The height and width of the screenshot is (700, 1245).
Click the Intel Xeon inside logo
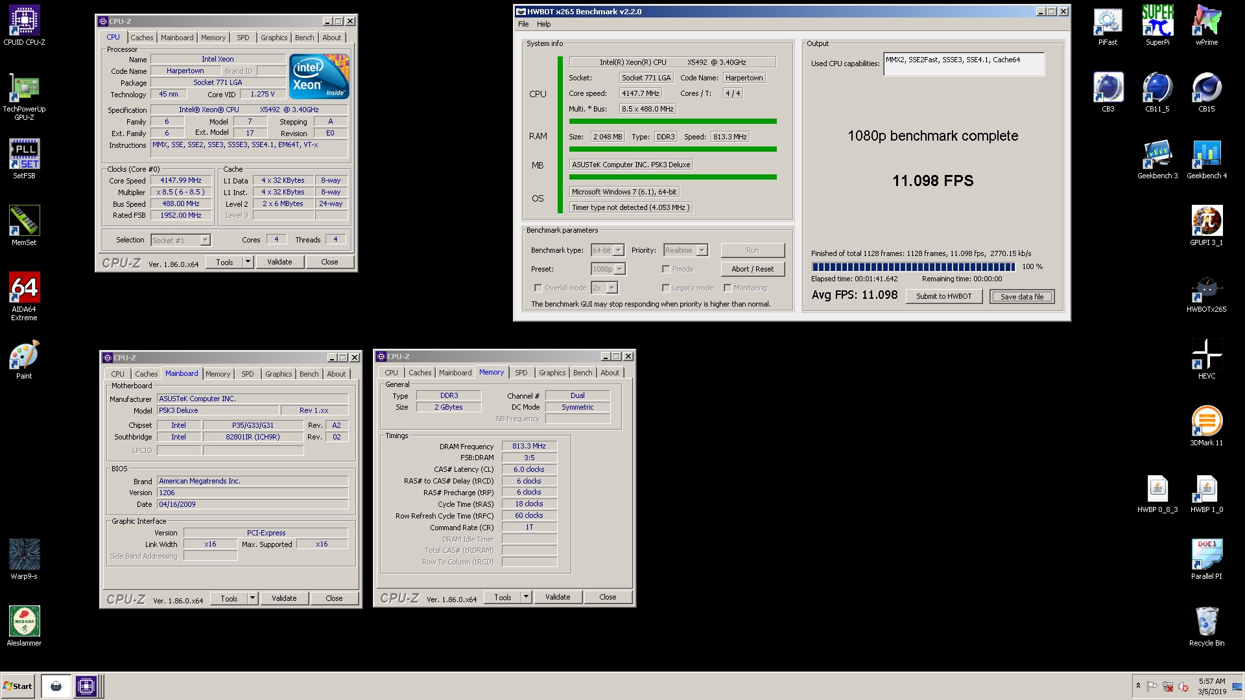[319, 76]
